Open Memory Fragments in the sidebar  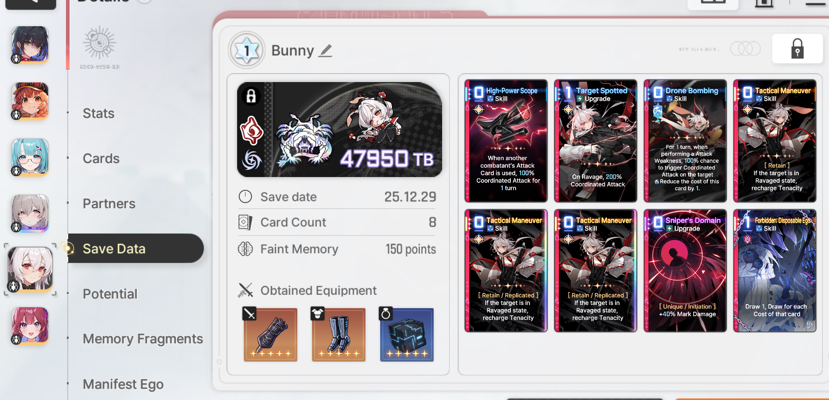pos(143,339)
